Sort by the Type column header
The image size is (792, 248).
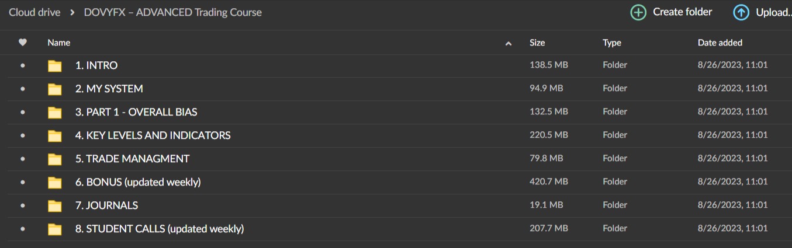click(x=612, y=43)
